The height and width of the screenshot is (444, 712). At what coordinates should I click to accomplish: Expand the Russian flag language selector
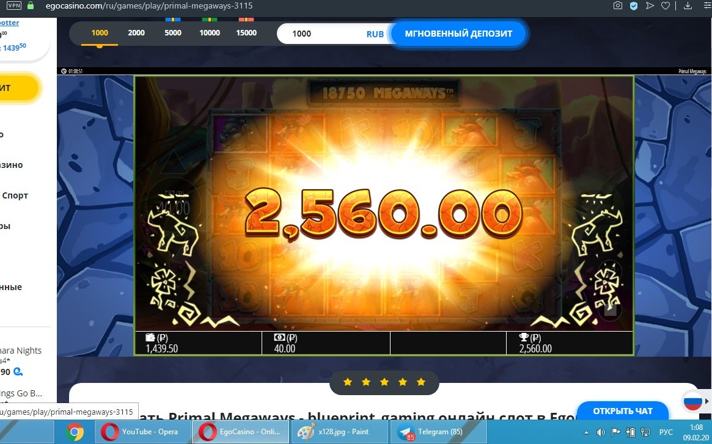(x=692, y=402)
